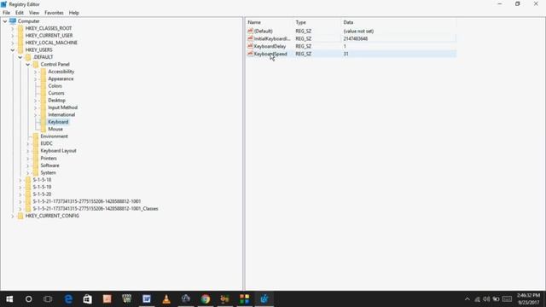546x307 pixels.
Task: Select the KeyboardDelay value name
Action: coord(270,46)
